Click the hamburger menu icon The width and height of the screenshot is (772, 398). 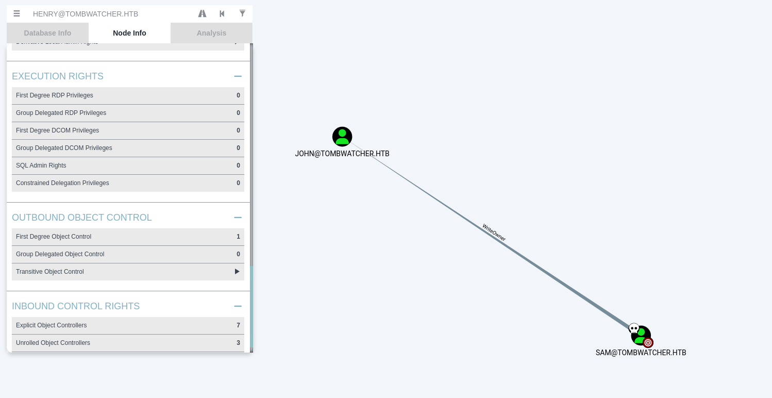[16, 14]
